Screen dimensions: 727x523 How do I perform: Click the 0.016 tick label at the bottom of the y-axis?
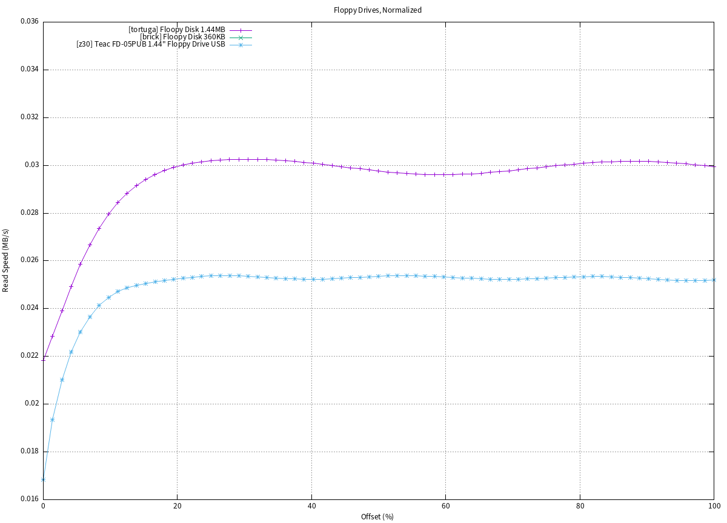pyautogui.click(x=29, y=499)
